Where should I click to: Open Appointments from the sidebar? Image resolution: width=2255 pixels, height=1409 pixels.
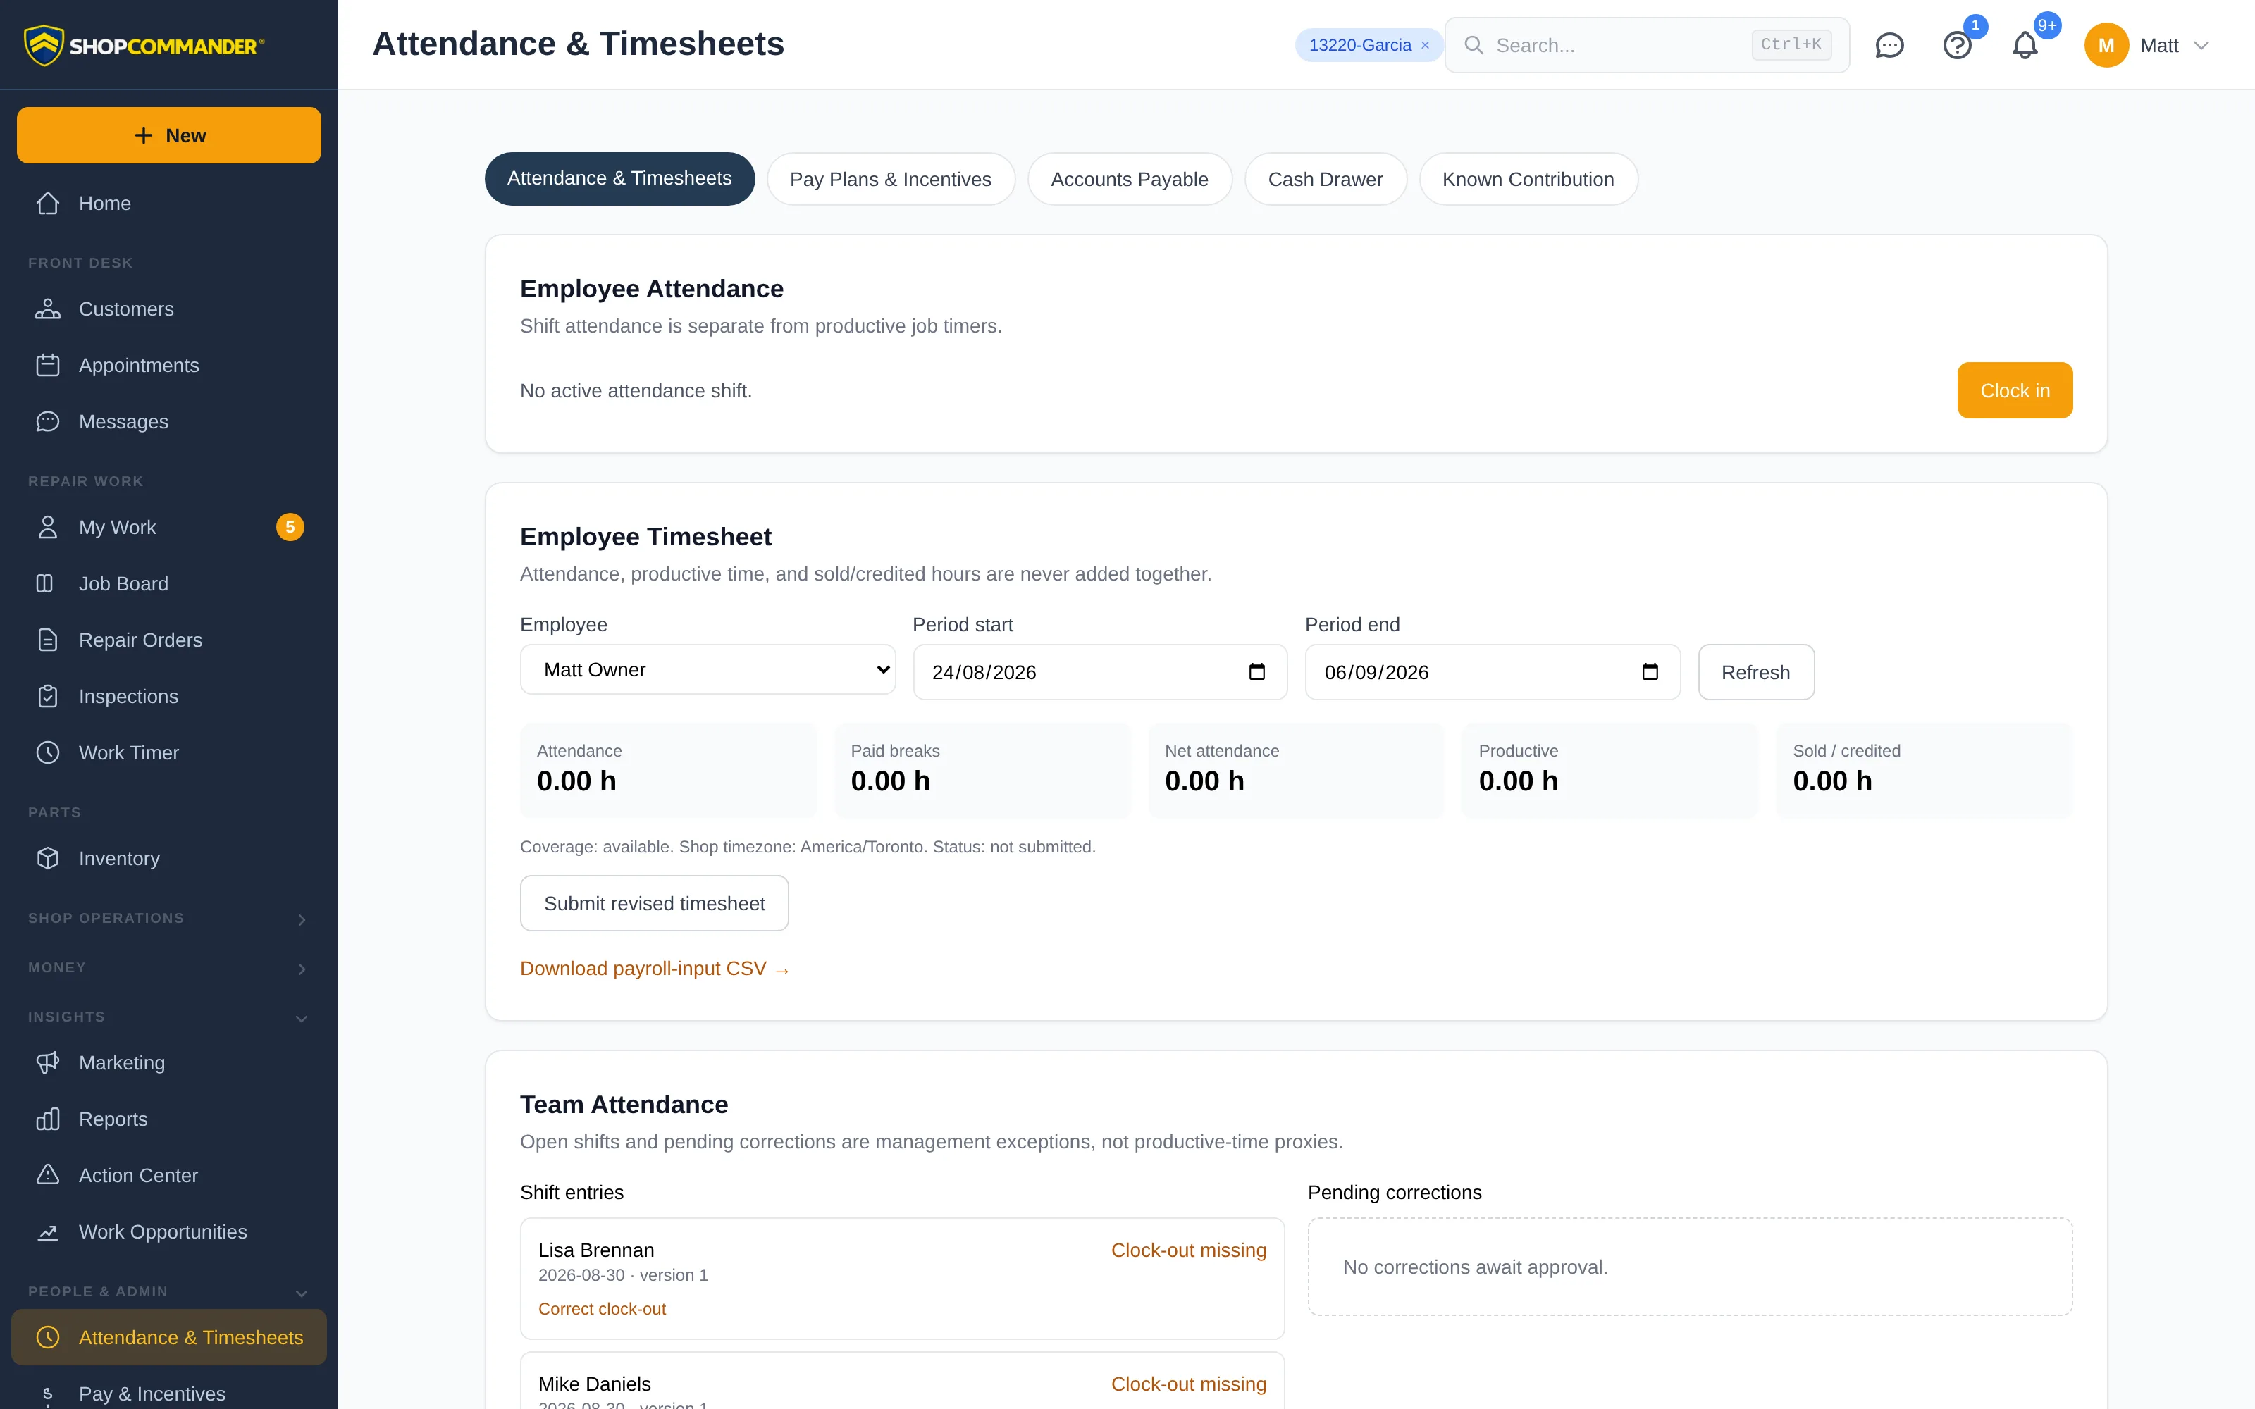tap(168, 366)
